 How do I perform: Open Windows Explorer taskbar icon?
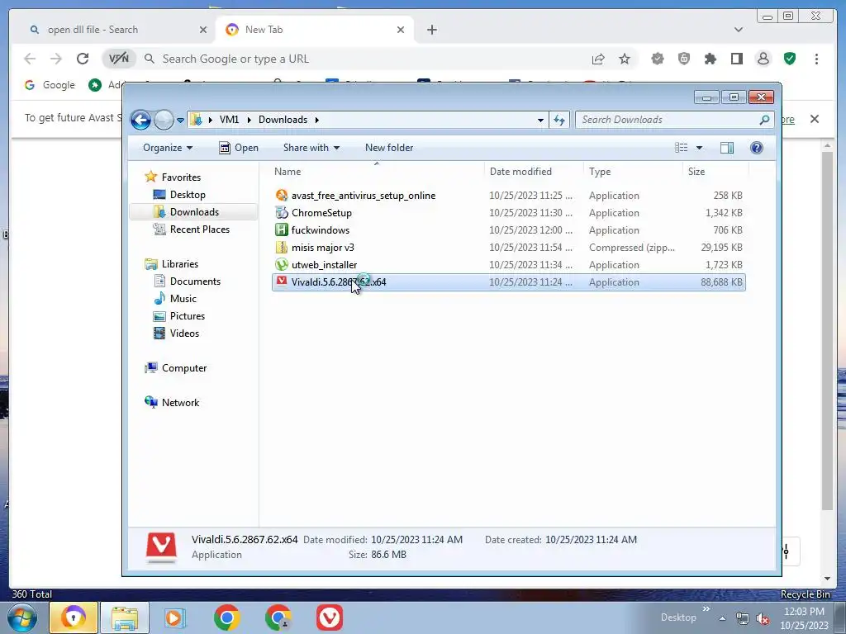click(125, 617)
